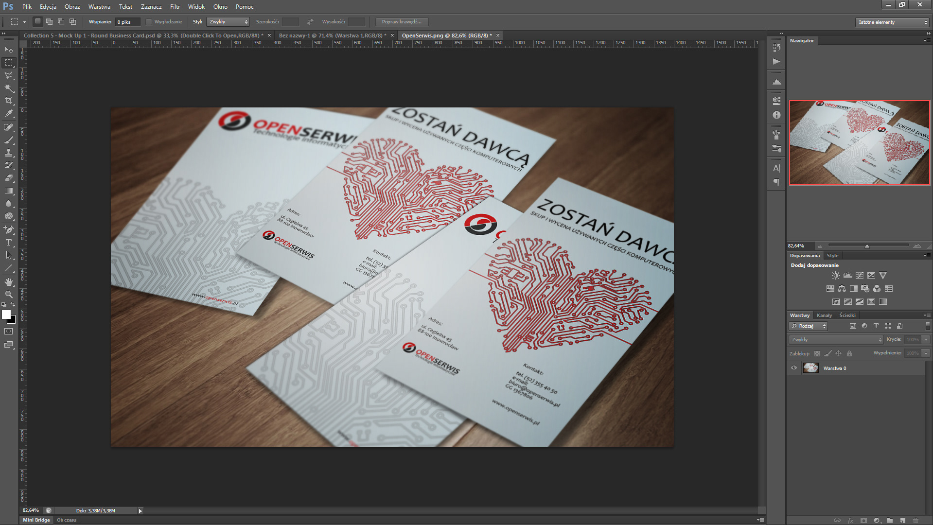Open the Rodzaj layer filter dropdown
933x525 pixels.
[x=808, y=326]
